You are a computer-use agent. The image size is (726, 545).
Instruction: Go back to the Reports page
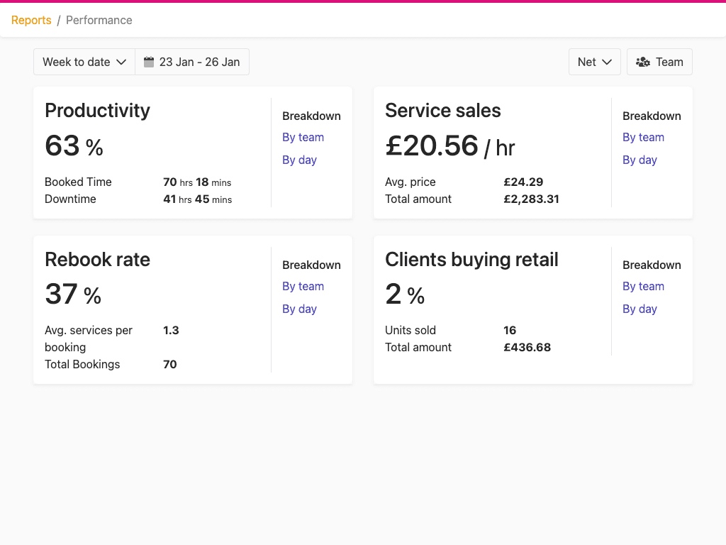tap(30, 20)
